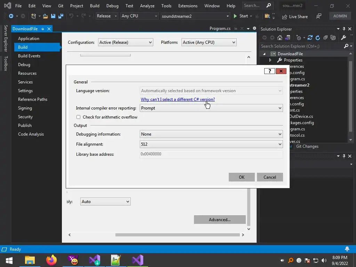Click the notification bell in status bar
The width and height of the screenshot is (356, 267).
tap(347, 249)
